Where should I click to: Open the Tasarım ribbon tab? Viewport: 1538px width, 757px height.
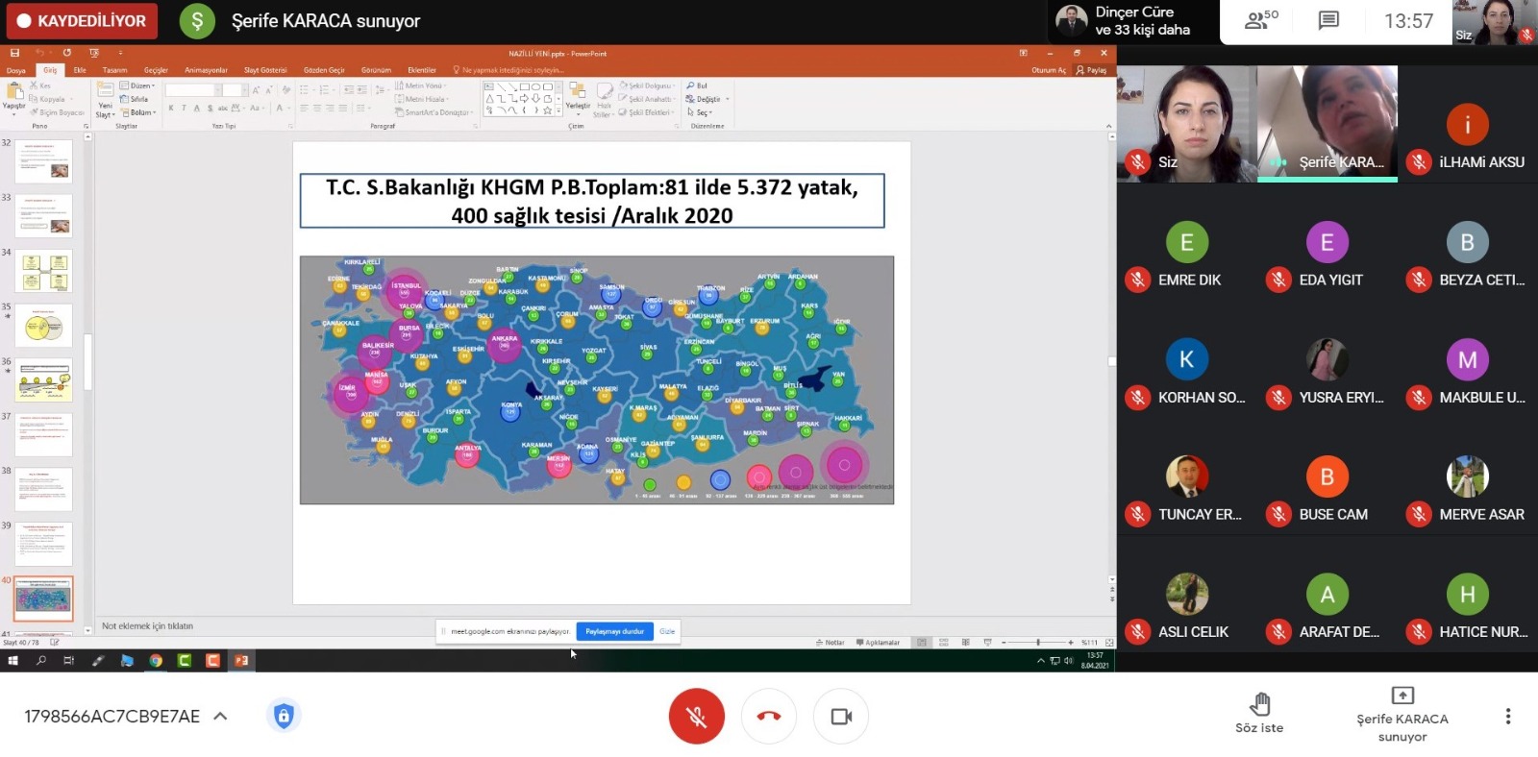[x=114, y=70]
